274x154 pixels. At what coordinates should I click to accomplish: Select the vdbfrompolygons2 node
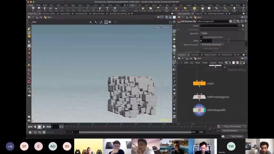point(199,97)
